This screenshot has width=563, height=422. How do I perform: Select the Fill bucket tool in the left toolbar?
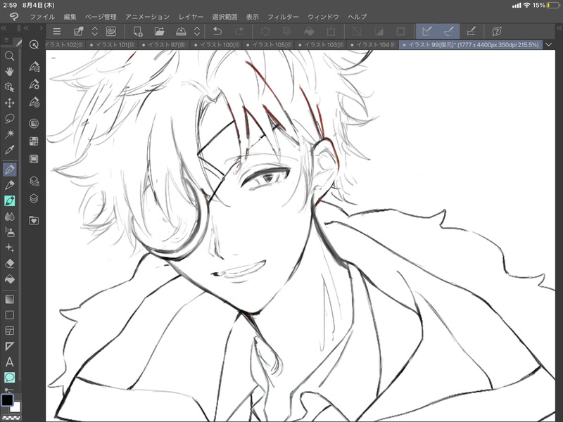[x=10, y=279]
